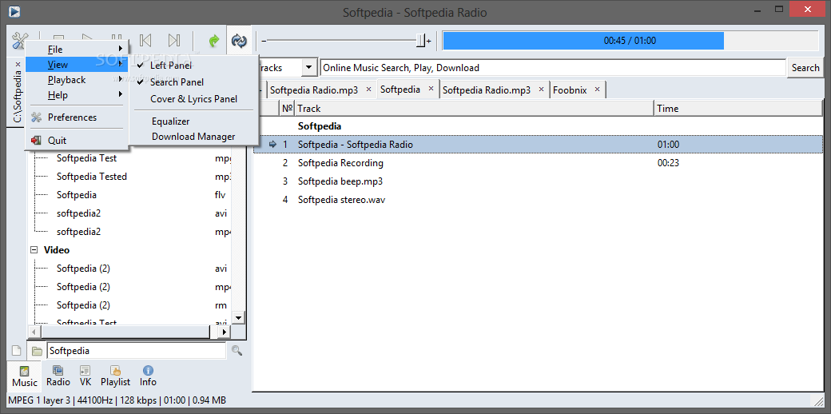Expand the Help submenu
This screenshot has height=414, width=831.
click(77, 95)
